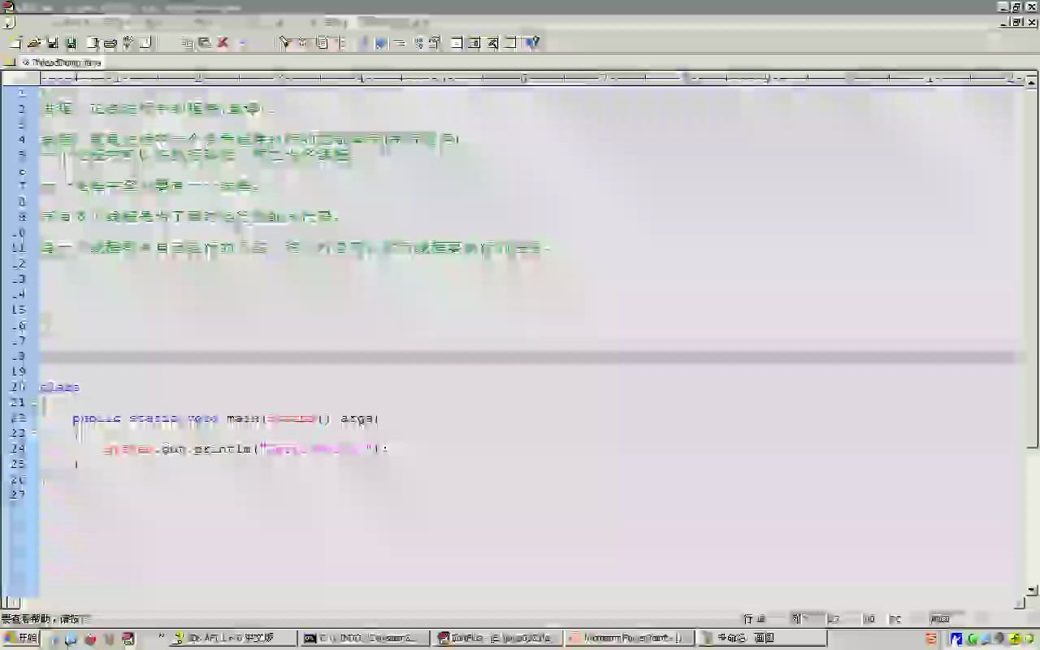Click the Save All double-floppy icon
Screen dimensions: 1040x650
pos(71,43)
